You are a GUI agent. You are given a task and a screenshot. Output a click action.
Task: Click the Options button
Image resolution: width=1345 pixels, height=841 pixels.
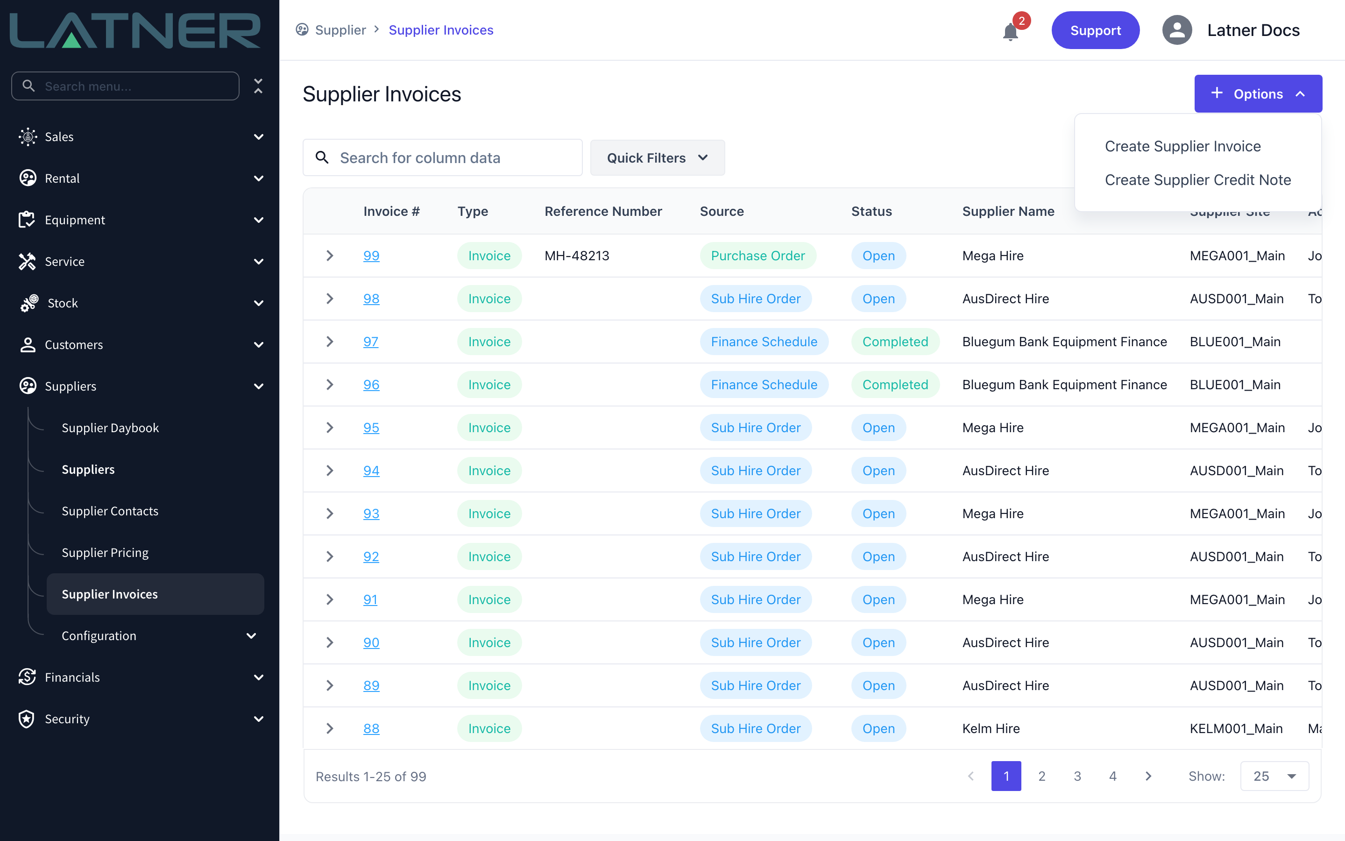point(1258,93)
